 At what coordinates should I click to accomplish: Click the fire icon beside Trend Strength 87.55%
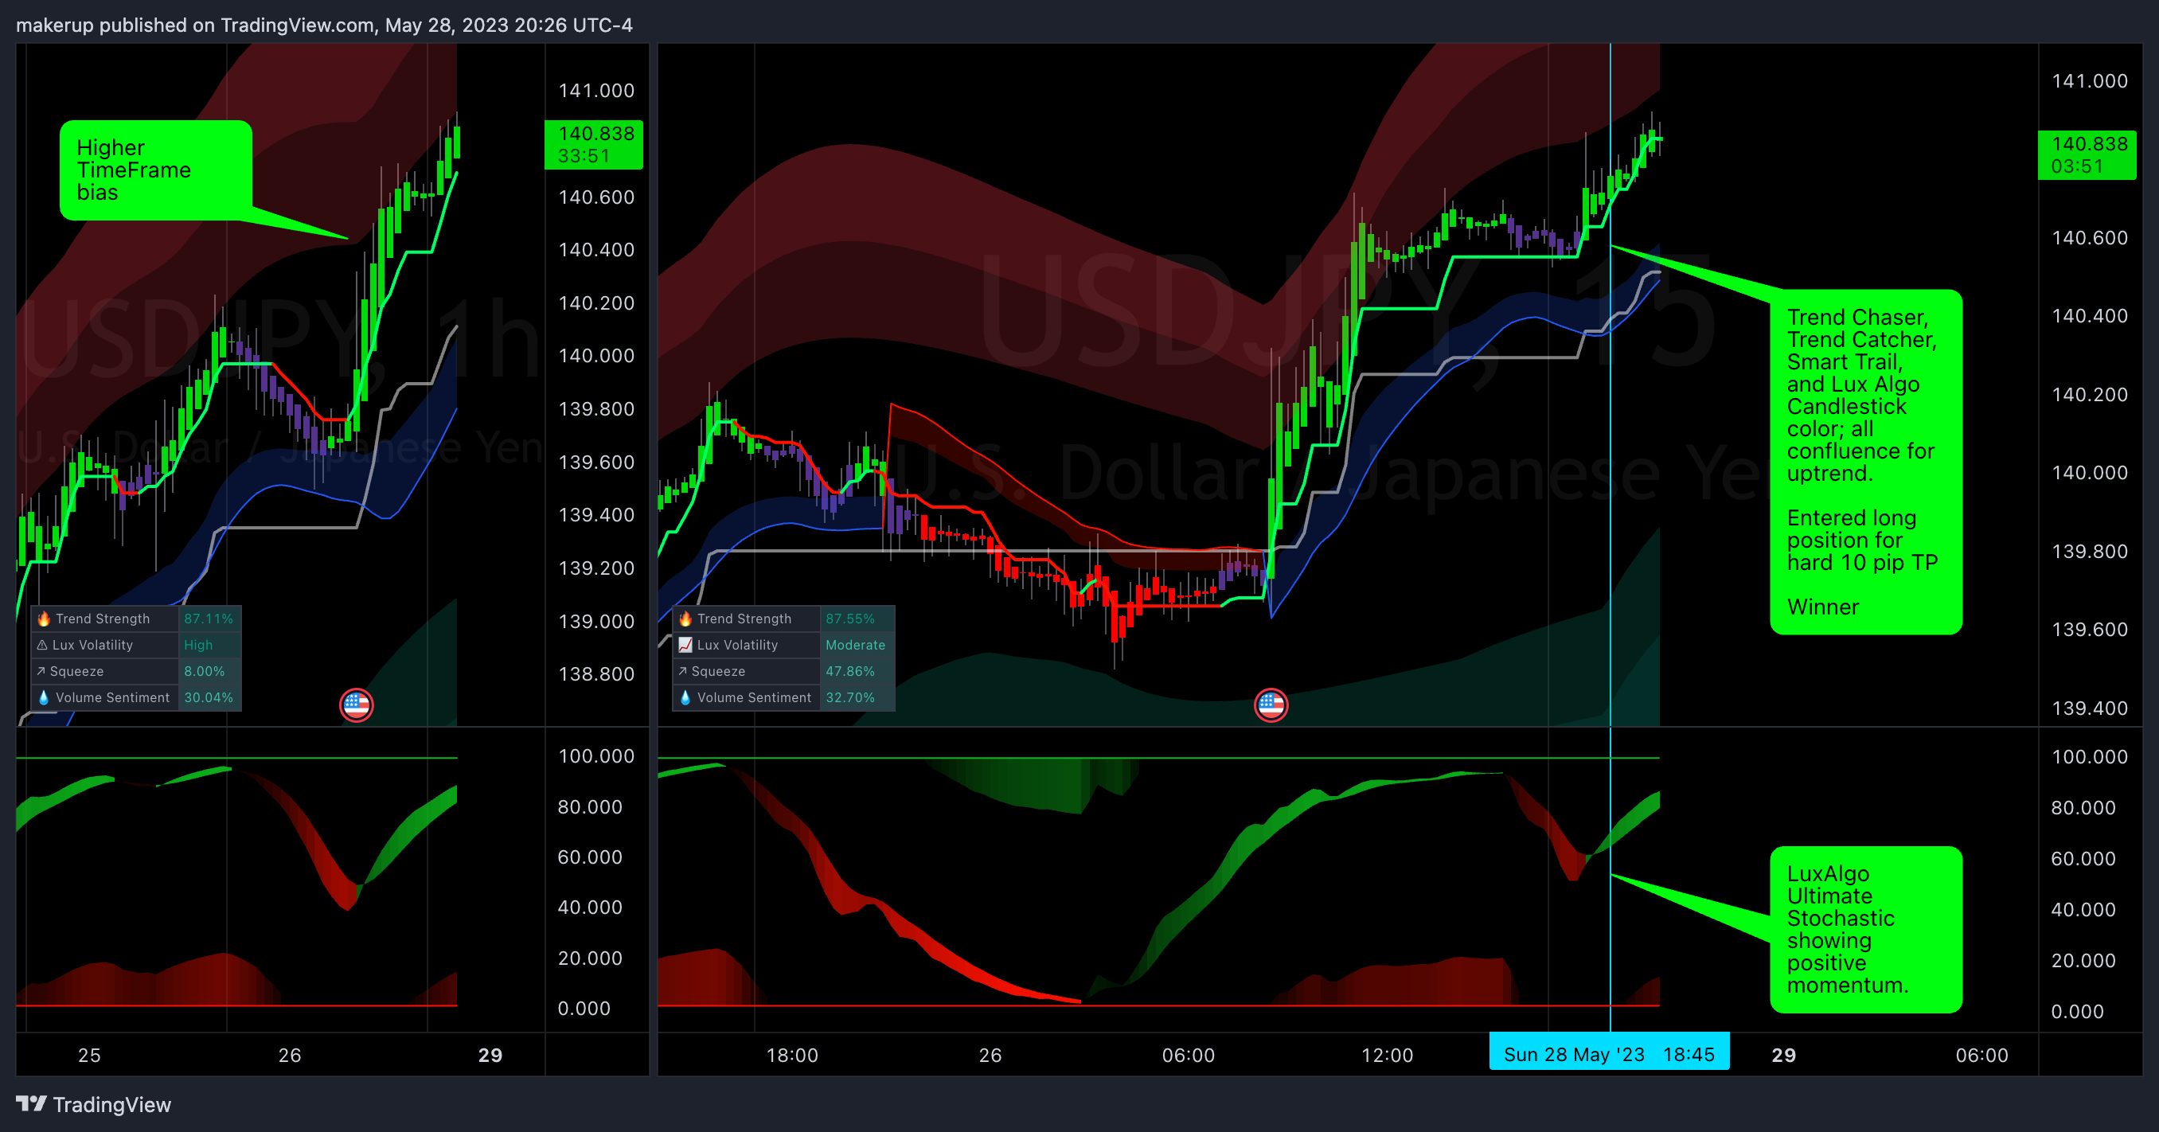[x=685, y=619]
